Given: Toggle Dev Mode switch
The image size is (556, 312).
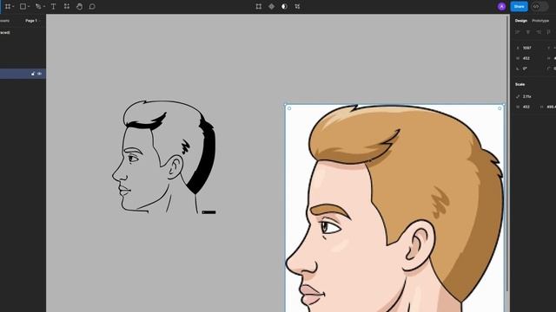Looking at the screenshot, I should [x=539, y=6].
